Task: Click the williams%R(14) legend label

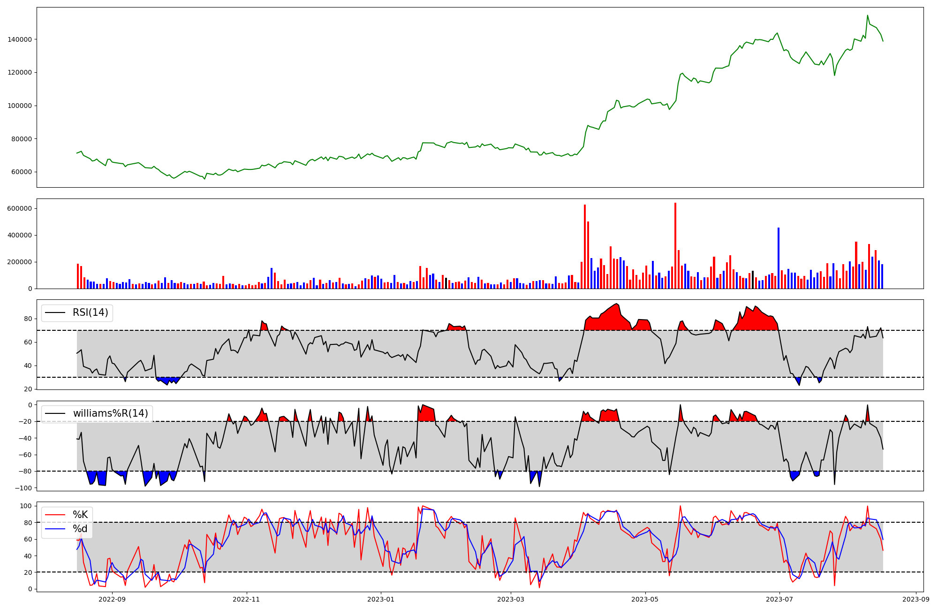Action: [110, 413]
